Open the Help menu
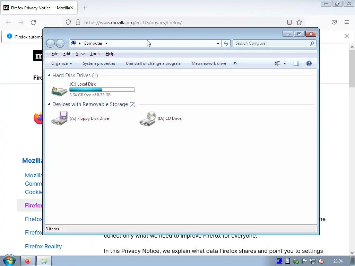The height and width of the screenshot is (266, 355). (110, 54)
